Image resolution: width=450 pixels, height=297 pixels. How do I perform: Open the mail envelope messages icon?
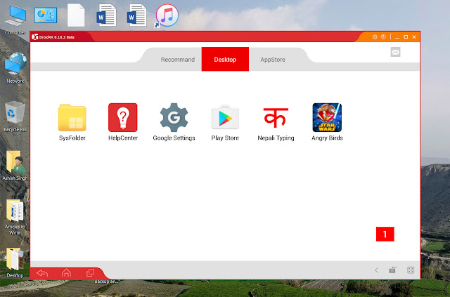[x=395, y=52]
